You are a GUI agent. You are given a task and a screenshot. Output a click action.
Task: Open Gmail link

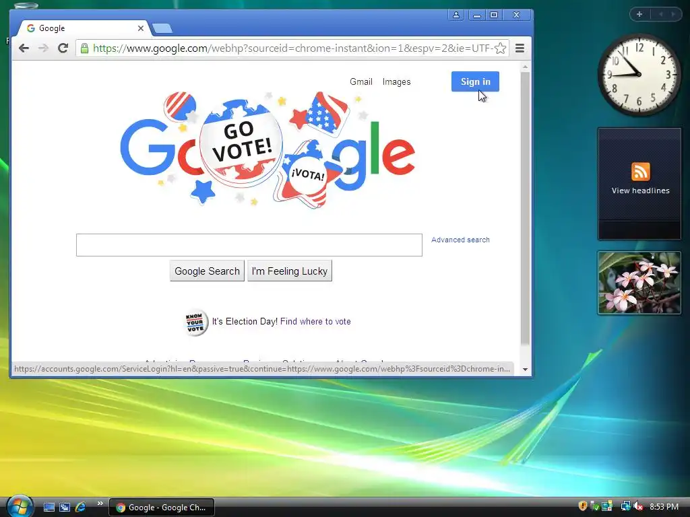point(361,81)
